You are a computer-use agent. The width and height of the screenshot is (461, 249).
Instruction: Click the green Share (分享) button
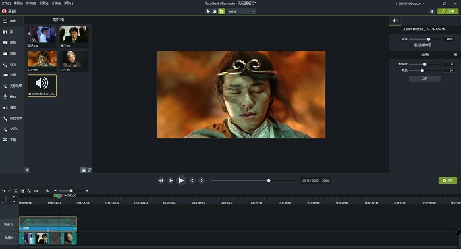(448, 11)
